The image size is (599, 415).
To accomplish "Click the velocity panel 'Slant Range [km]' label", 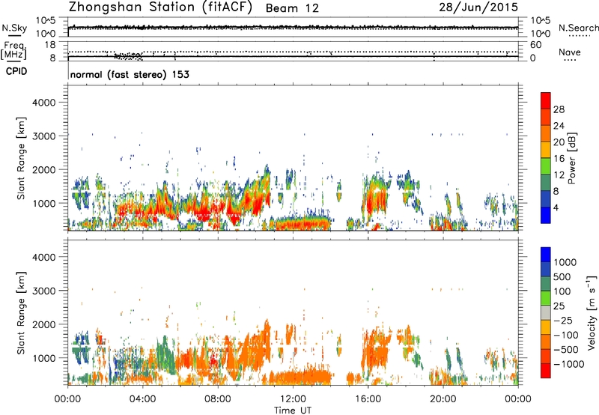I will pos(21,313).
